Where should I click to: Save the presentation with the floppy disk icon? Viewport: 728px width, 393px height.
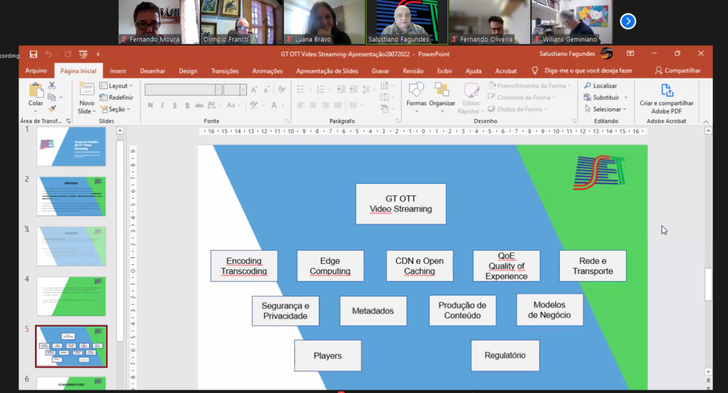pos(34,54)
